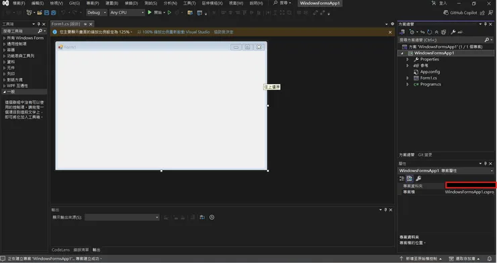Open the Edit(E) menu
The width and height of the screenshot is (497, 263).
pos(38,3)
